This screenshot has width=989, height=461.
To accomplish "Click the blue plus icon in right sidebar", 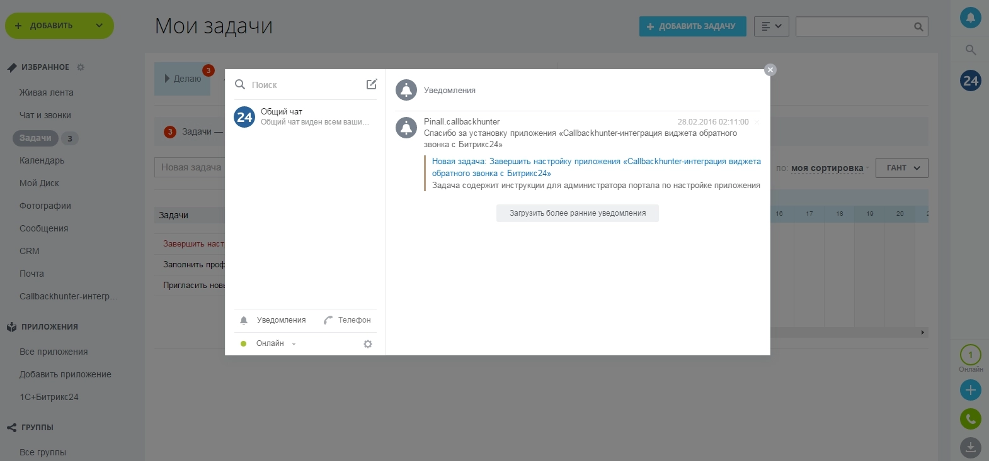I will tap(970, 390).
